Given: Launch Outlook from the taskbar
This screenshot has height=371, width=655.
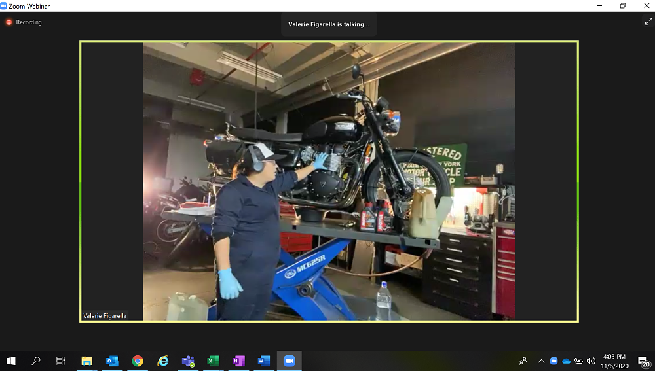Looking at the screenshot, I should pos(112,361).
